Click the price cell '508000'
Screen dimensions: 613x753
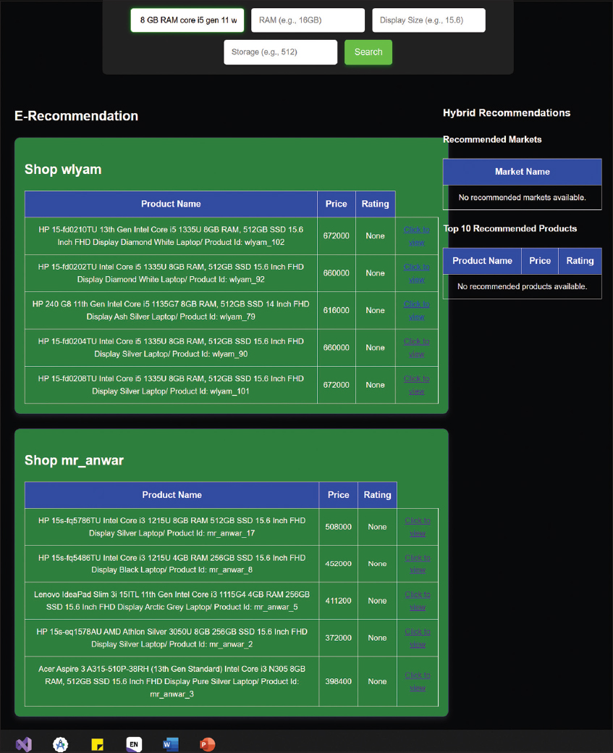[x=338, y=527]
